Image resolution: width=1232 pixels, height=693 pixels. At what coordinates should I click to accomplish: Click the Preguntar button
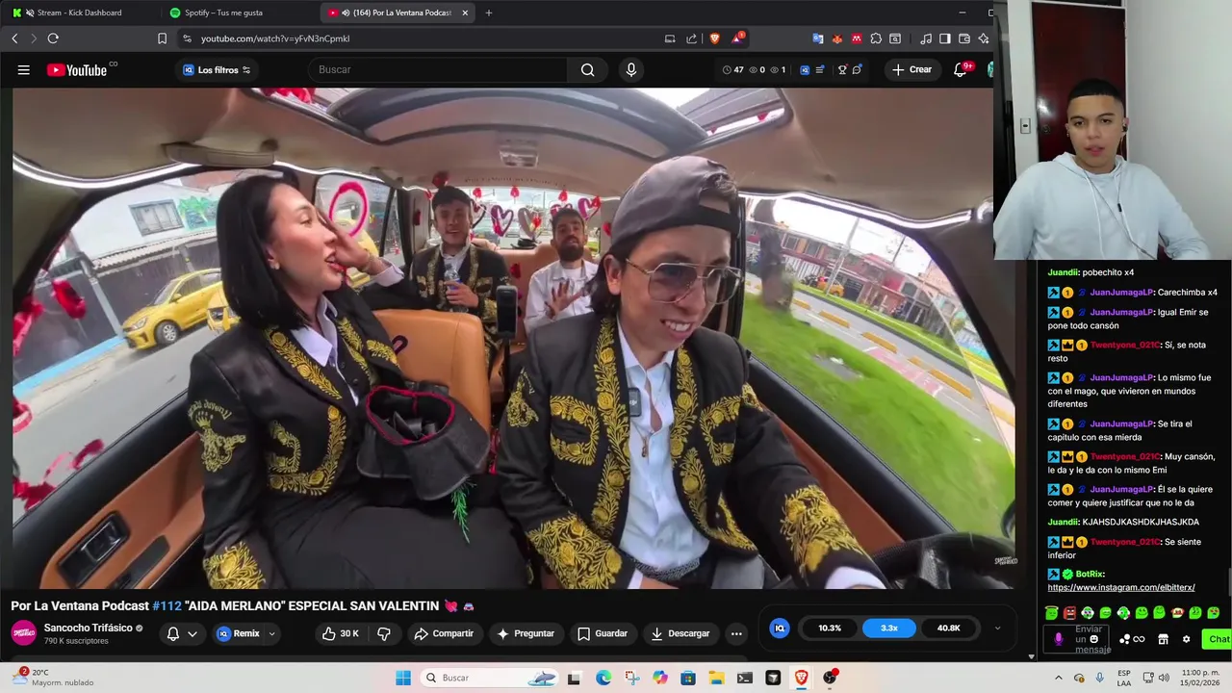tap(526, 633)
